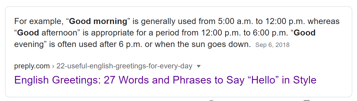Click the round help icon below the snippet card
Image resolution: width=357 pixels, height=101 pixels.
(x=212, y=100)
